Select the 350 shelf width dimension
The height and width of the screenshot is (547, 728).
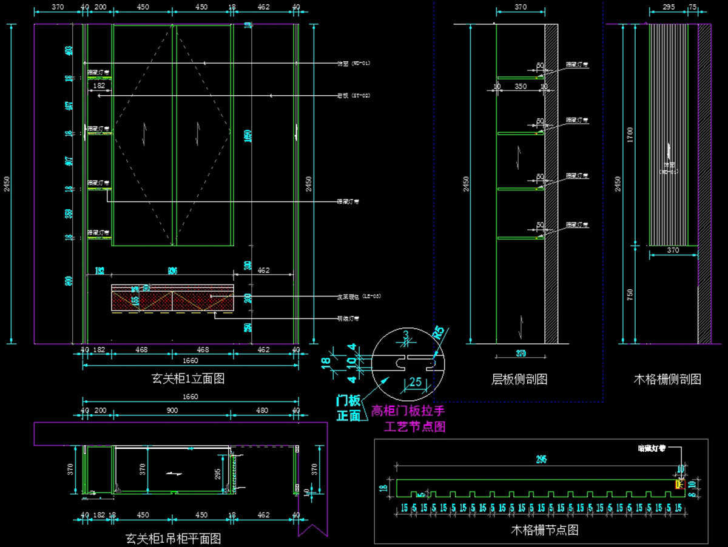[x=521, y=87]
